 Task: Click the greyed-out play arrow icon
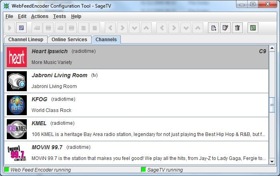click(10, 28)
